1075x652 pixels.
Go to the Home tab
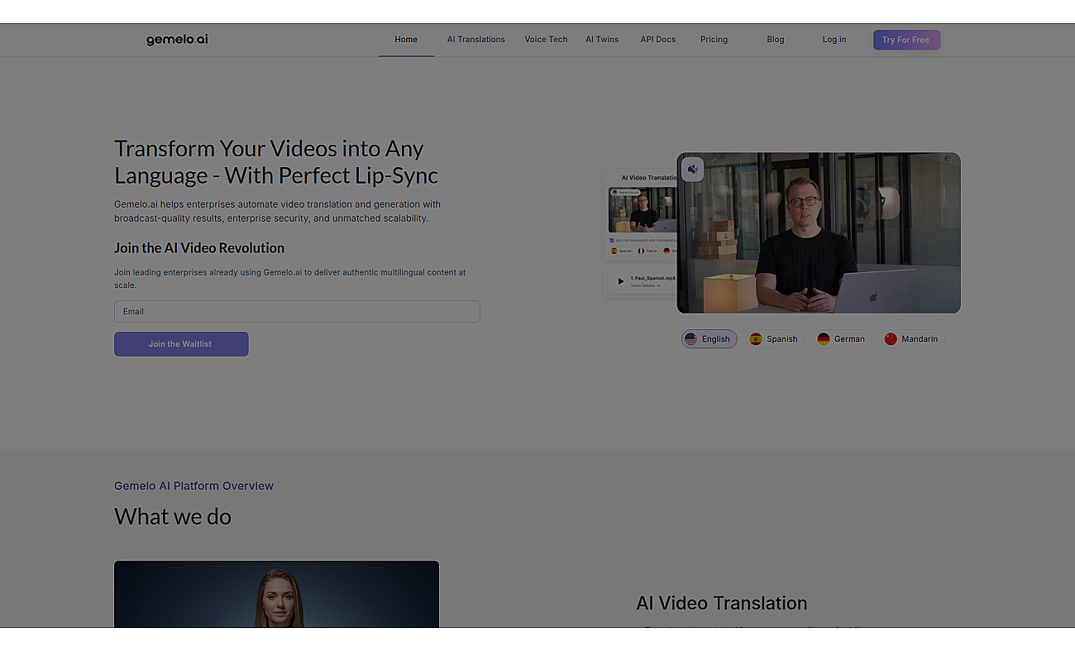[406, 40]
